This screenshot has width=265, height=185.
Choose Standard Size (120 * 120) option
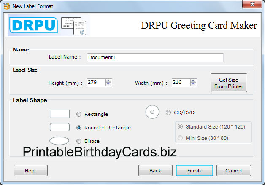[x=180, y=126]
